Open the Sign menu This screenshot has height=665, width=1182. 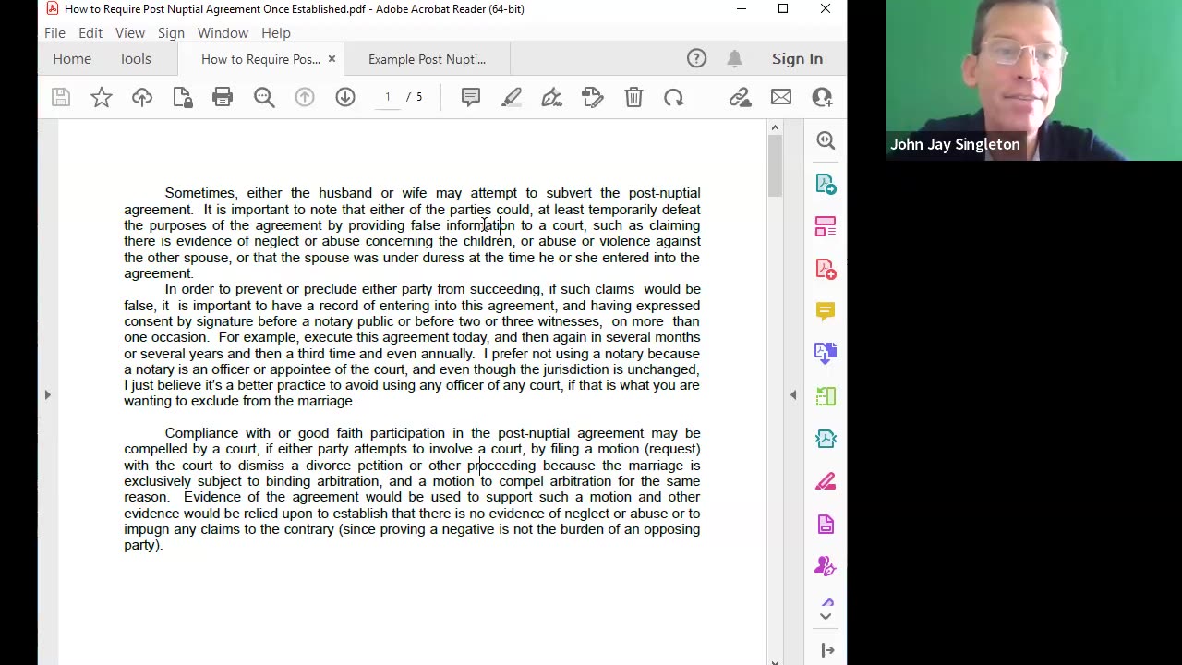(171, 32)
